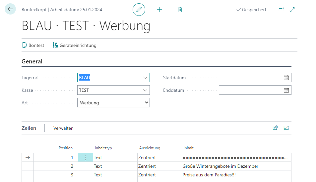Expand the Kasse dropdown
The image size is (316, 182).
pos(145,90)
